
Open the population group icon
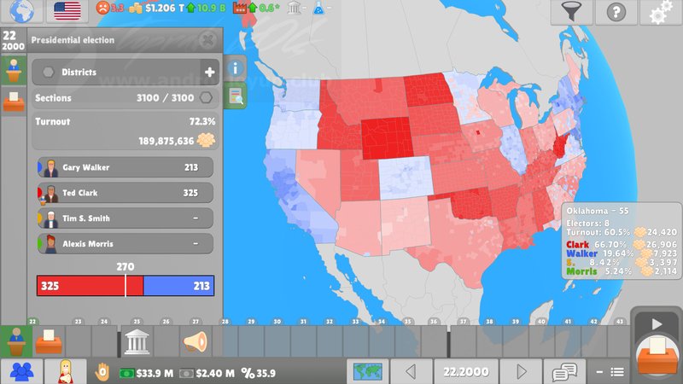(21, 371)
